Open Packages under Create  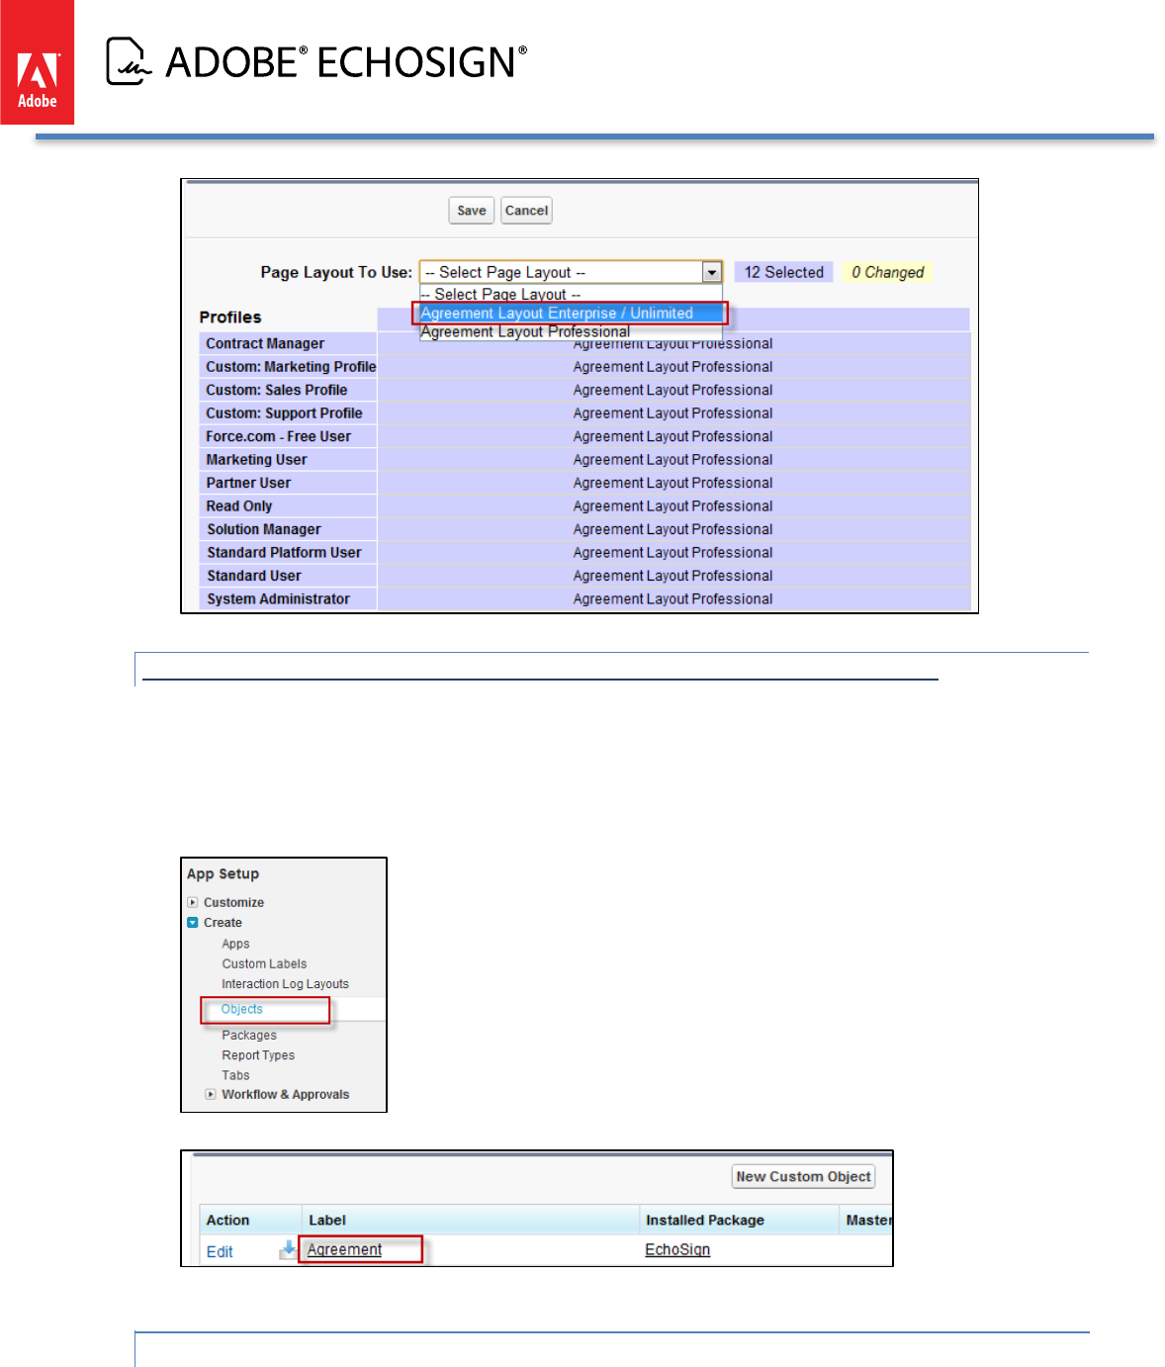tap(249, 1036)
